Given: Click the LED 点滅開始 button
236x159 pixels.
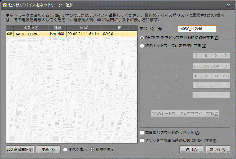Looking at the screenshot, I should click(x=20, y=149).
